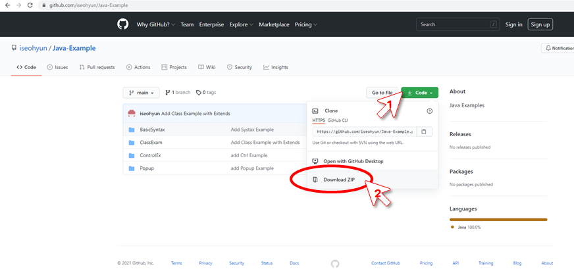Screen dimensions: 574x271
Task: View the 0 tags link
Action: click(206, 93)
